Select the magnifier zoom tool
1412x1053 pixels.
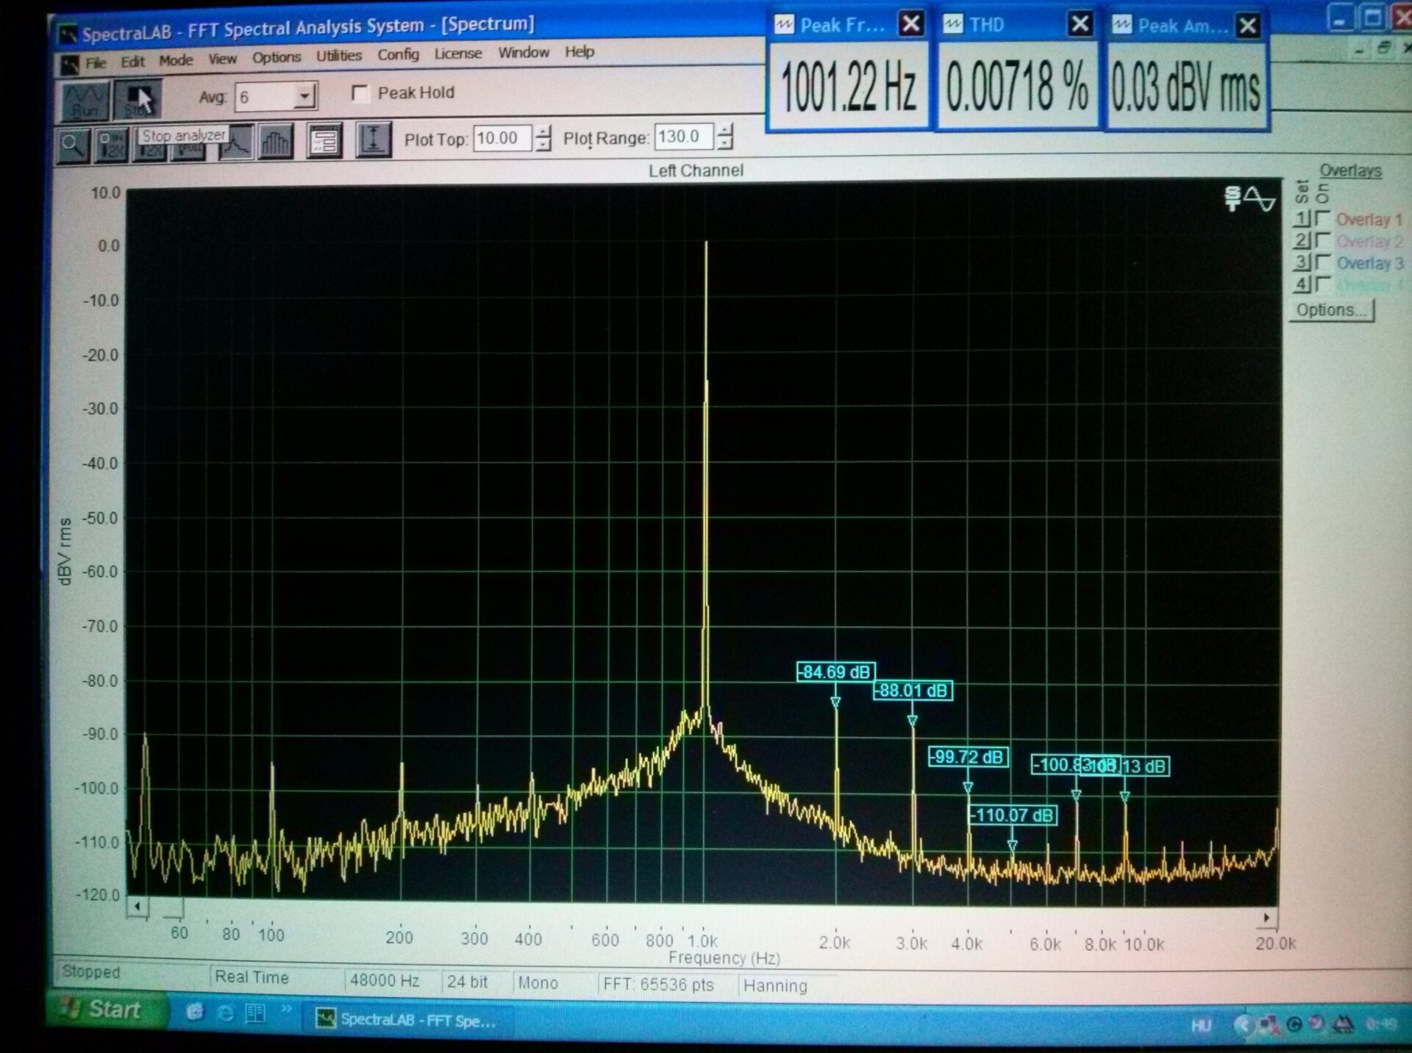72,144
